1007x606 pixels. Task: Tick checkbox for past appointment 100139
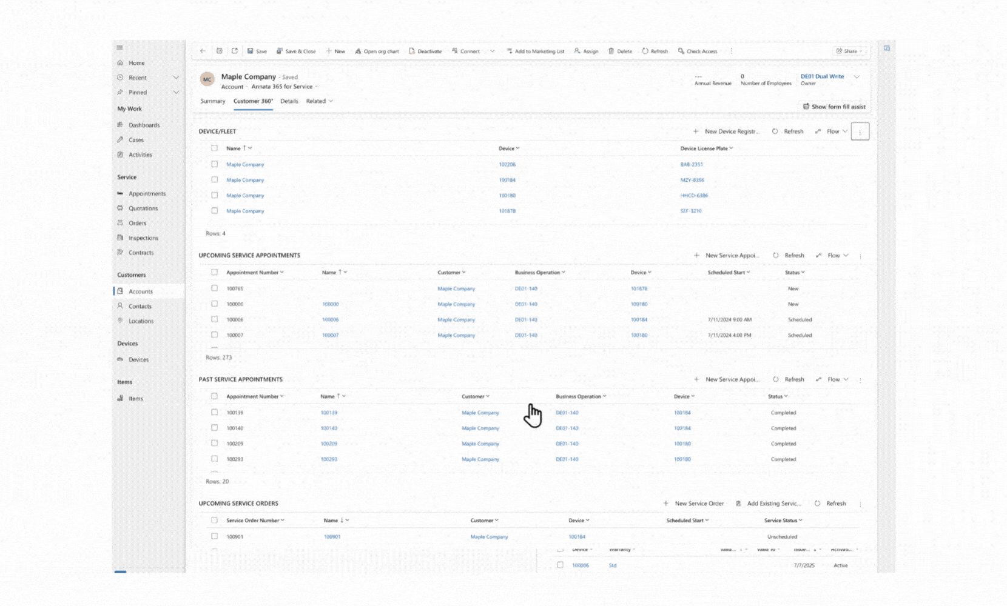tap(214, 412)
